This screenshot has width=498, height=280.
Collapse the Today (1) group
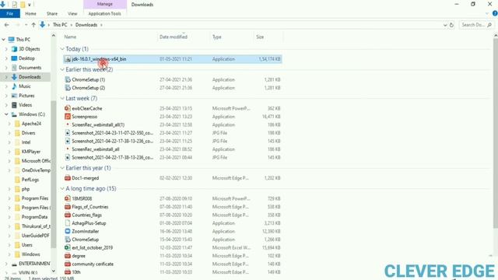pos(62,49)
